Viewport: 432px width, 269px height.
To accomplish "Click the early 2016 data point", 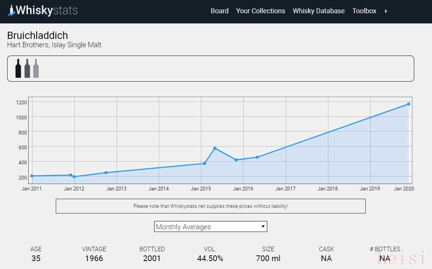I will coord(257,157).
